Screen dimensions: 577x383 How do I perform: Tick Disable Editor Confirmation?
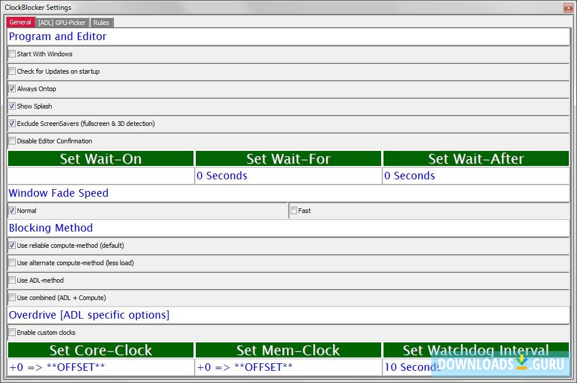coord(12,141)
